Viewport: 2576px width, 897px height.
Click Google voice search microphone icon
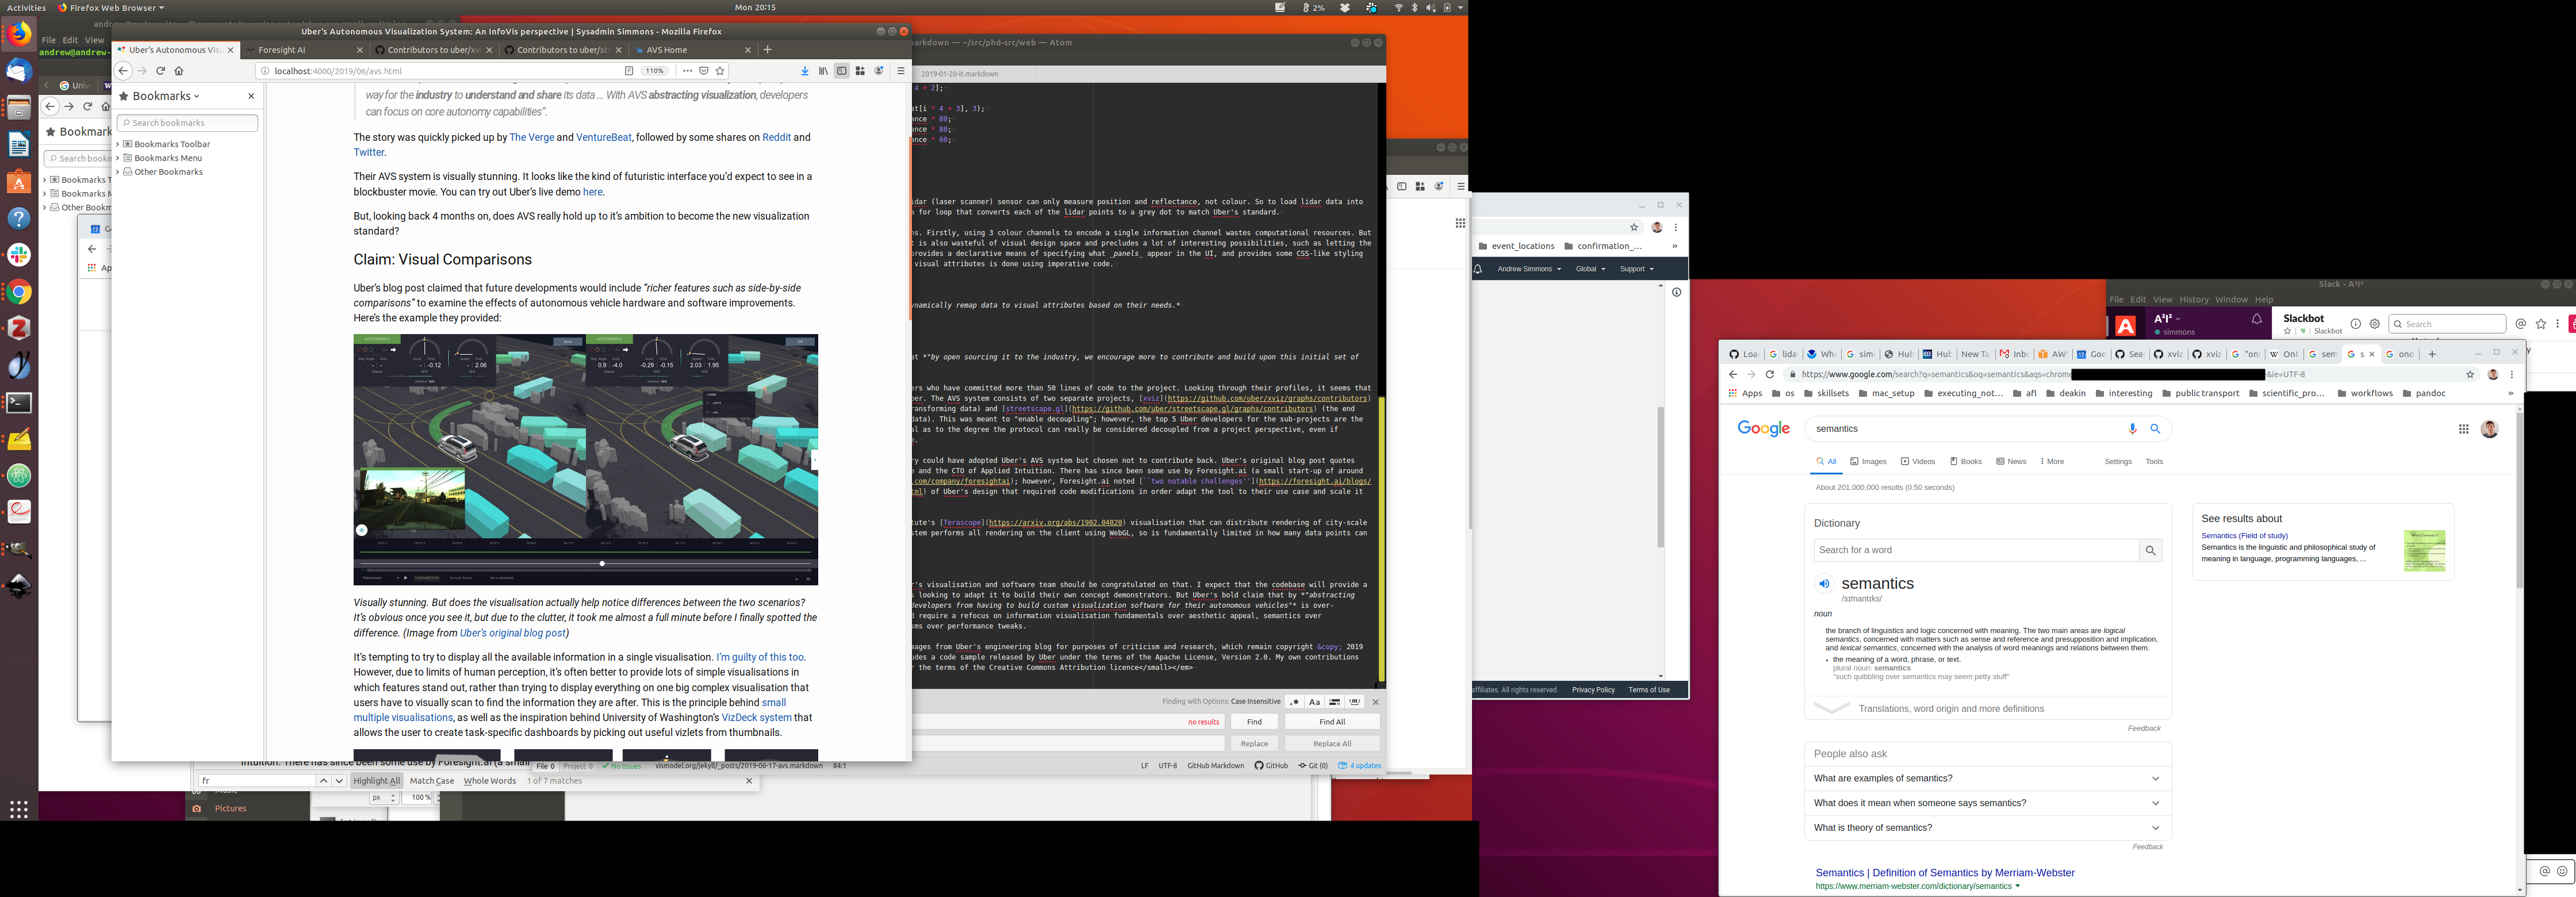point(2132,429)
